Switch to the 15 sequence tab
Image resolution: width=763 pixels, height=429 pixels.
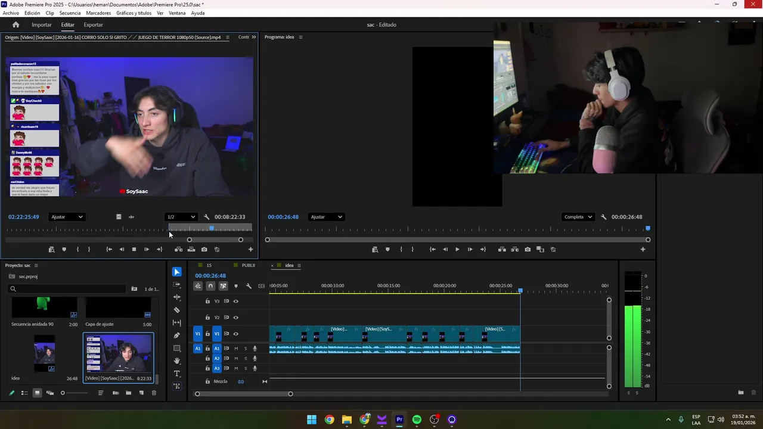coord(209,265)
